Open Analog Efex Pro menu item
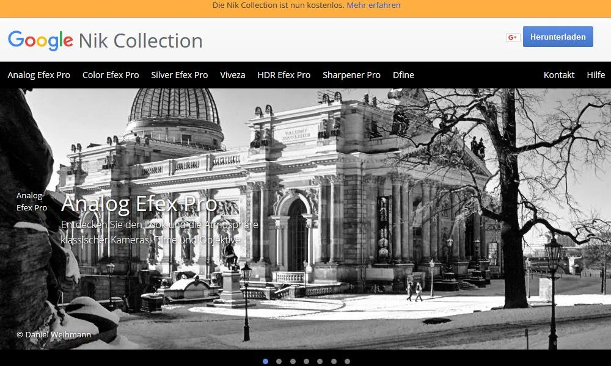 39,75
